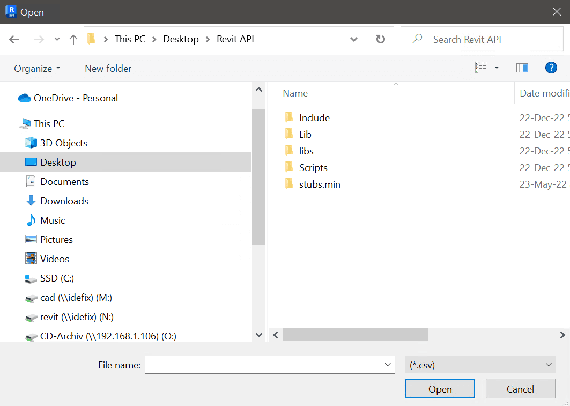Open the Help button
Viewport: 570px width, 406px height.
(551, 68)
